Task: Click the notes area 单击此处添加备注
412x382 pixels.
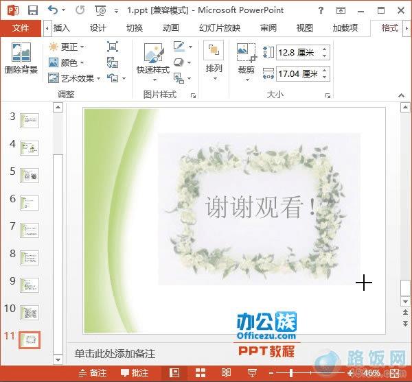Action: click(115, 354)
